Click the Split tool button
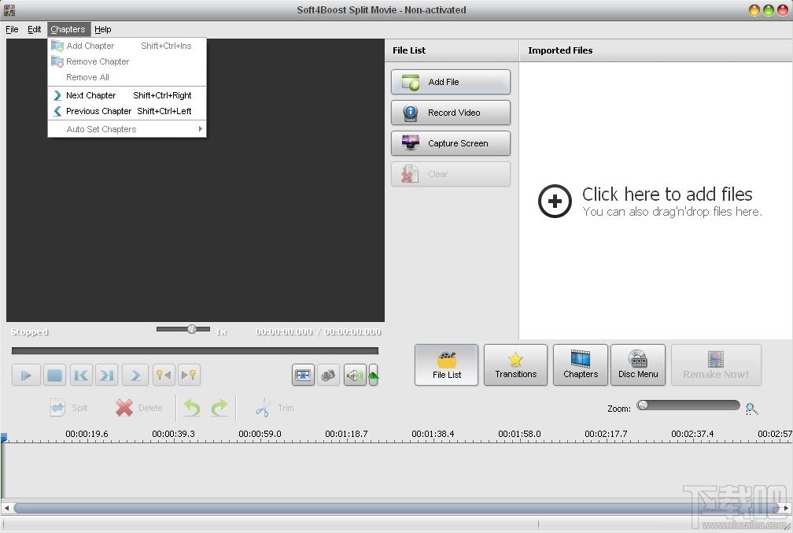 (69, 408)
